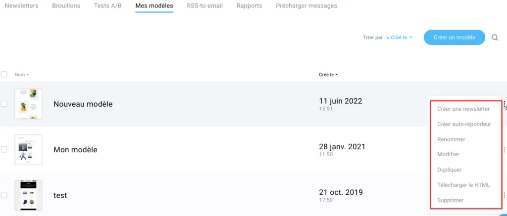Tick the select-all checkbox in header
This screenshot has width=507, height=216.
point(4,75)
